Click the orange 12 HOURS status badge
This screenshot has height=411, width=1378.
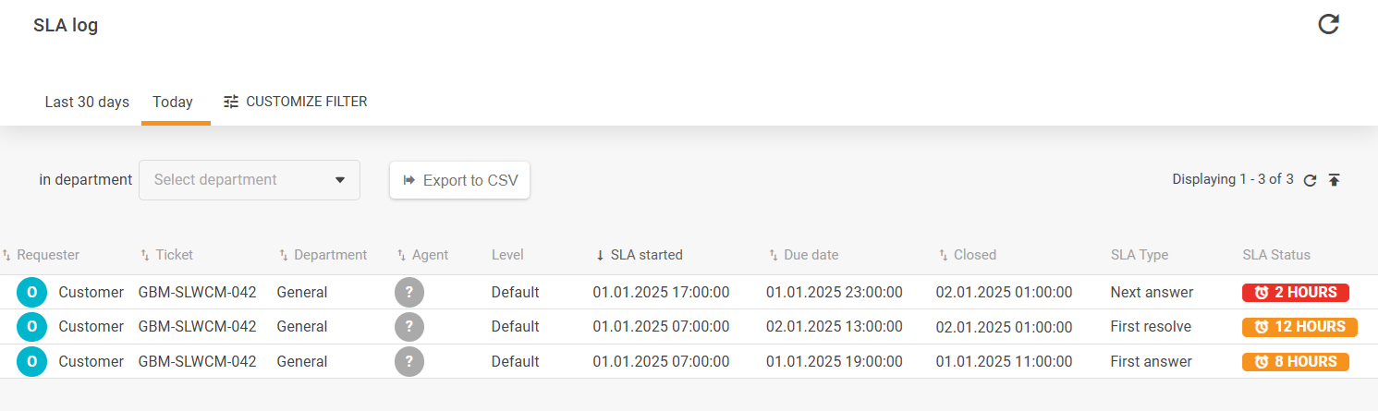[1299, 327]
